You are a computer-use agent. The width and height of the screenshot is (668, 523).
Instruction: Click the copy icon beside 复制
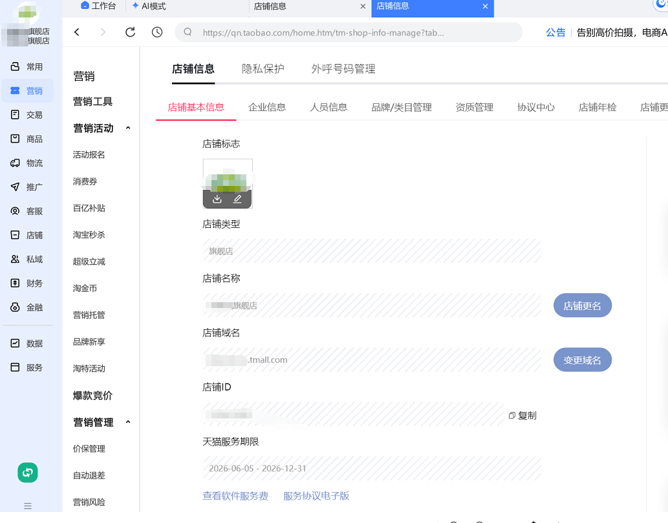(x=512, y=415)
